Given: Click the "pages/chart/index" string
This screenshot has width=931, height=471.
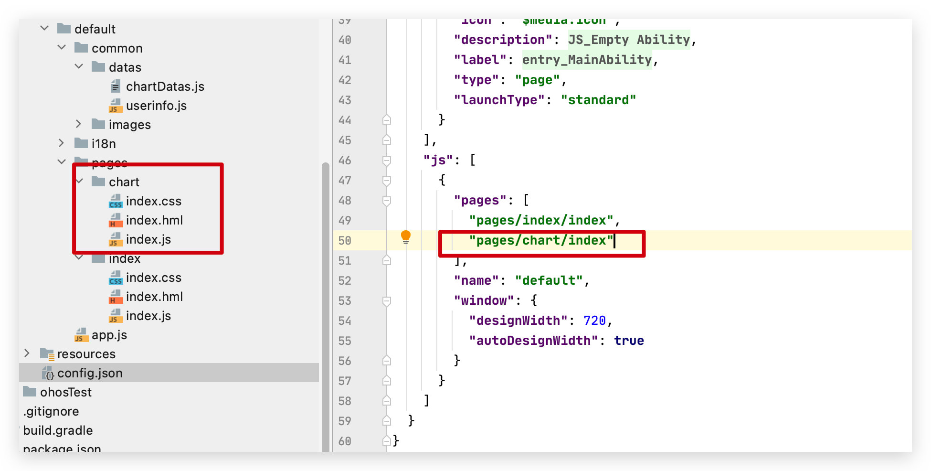Looking at the screenshot, I should (x=541, y=240).
